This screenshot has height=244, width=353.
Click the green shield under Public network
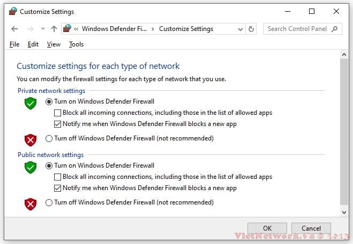(31, 167)
